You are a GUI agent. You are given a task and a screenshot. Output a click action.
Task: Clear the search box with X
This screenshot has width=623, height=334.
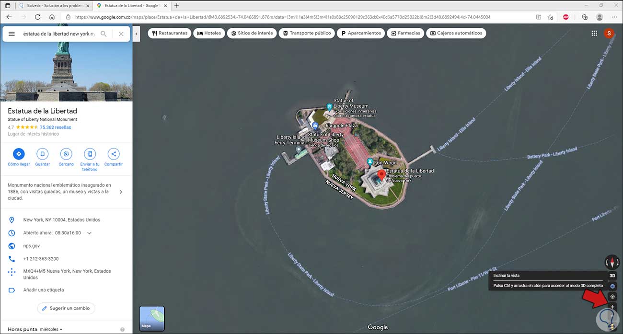[x=121, y=34]
